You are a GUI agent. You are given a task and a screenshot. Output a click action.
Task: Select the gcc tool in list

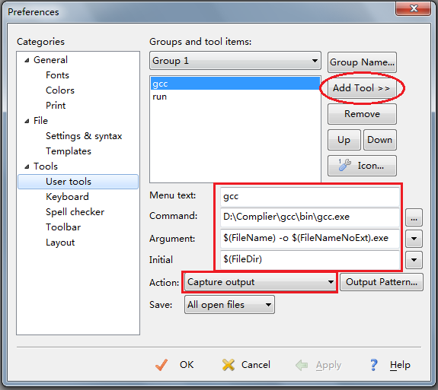pyautogui.click(x=235, y=84)
